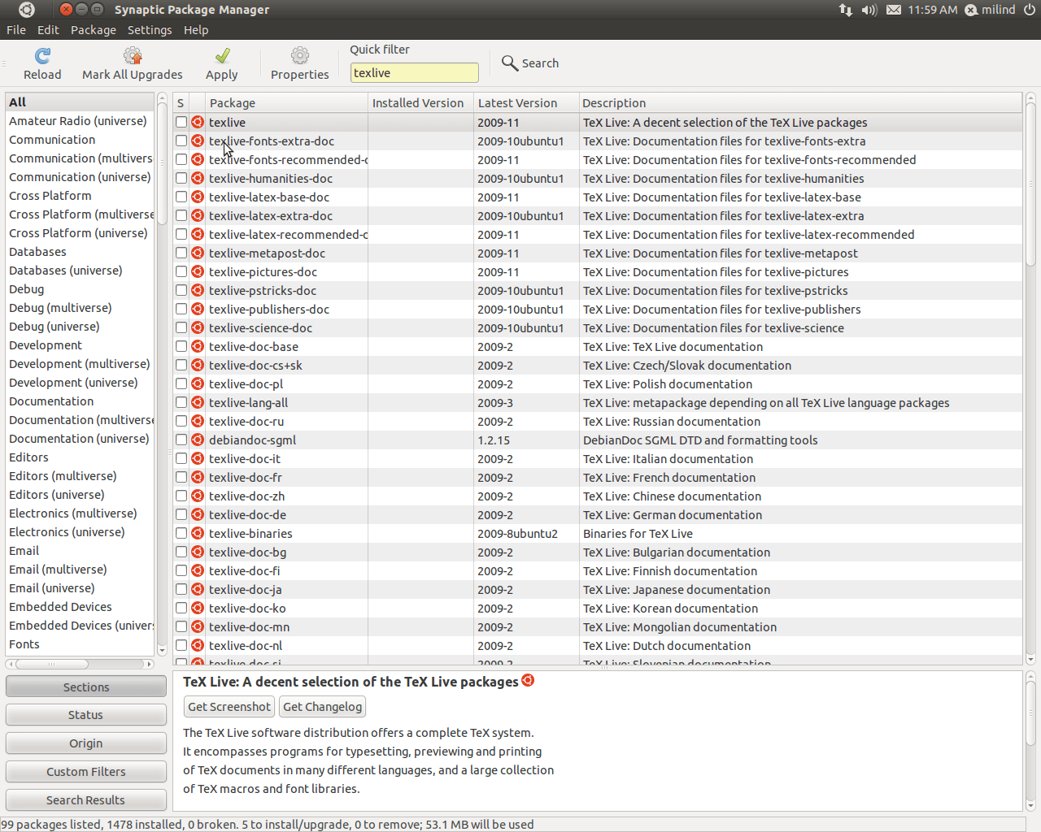This screenshot has height=832, width=1041.
Task: Select the Amateur Radio (universe) category
Action: click(79, 120)
